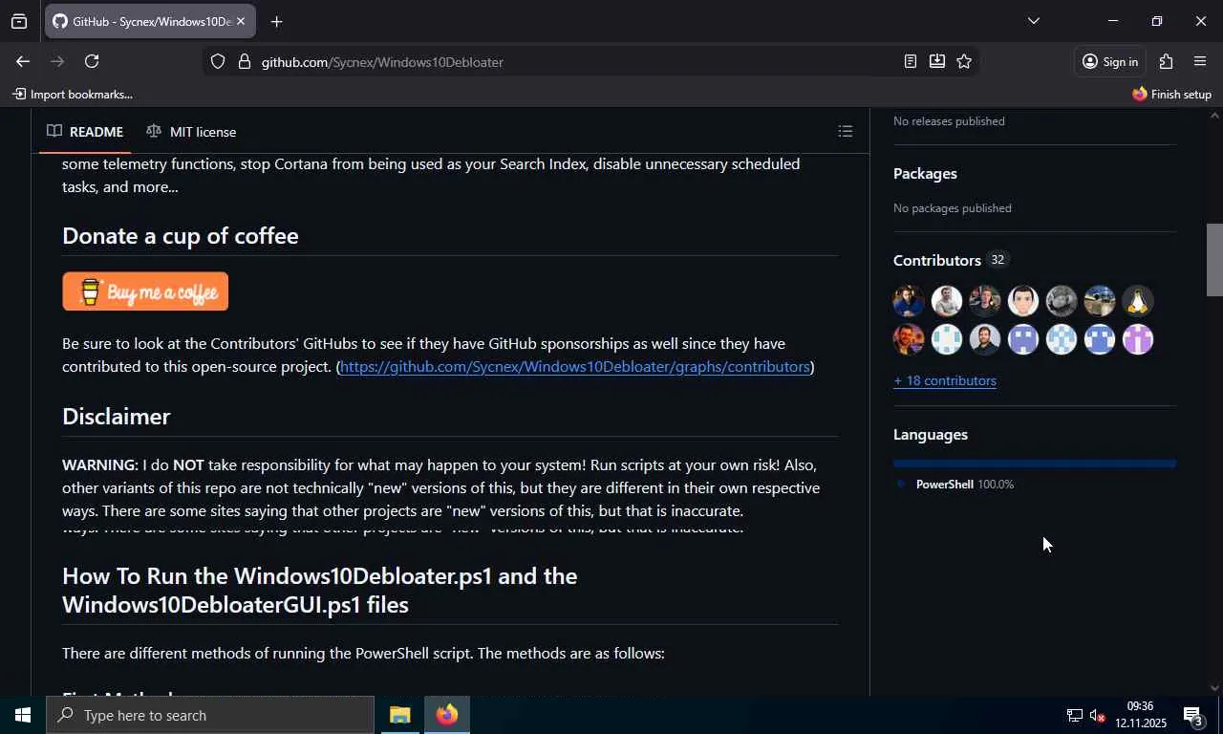Open the Windows10Debloater graphs/contributors link
This screenshot has height=734, width=1223.
coord(575,367)
